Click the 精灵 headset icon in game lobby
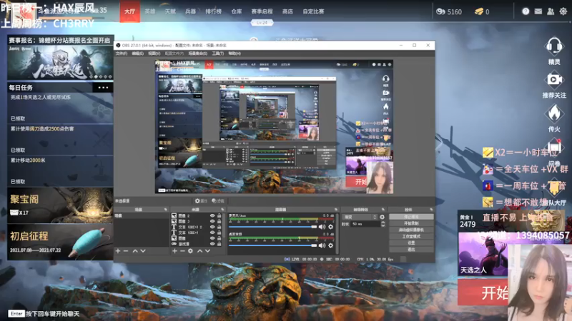The image size is (572, 321). click(554, 46)
